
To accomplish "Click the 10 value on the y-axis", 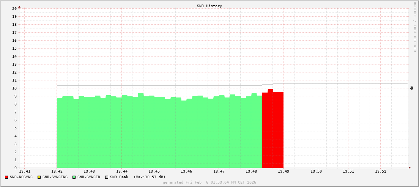I will 14,88.
